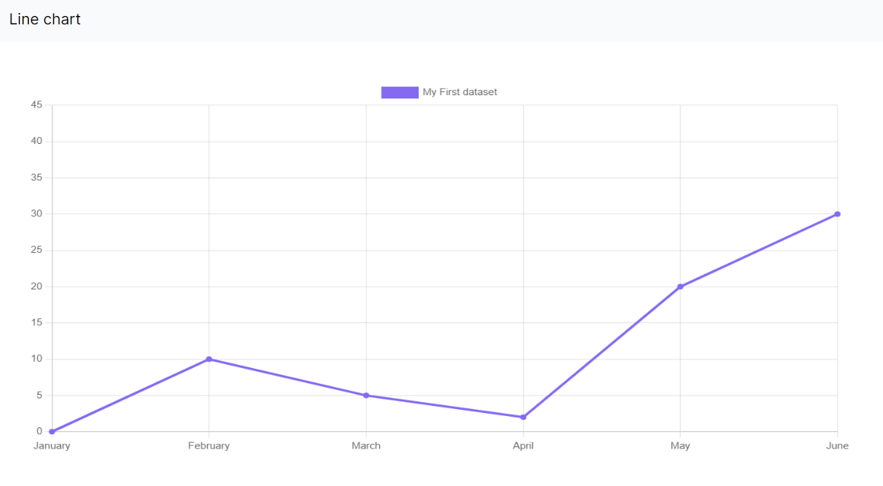Click the 35 y-axis label
Viewport: 883px width, 486px height.
pyautogui.click(x=37, y=177)
